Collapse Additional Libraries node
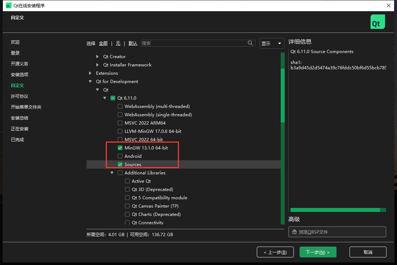The width and height of the screenshot is (397, 265). coord(112,173)
